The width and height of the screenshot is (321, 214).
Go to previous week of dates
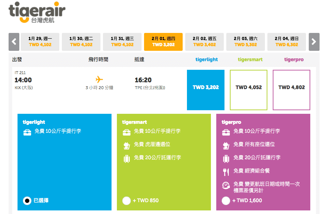pos(14,42)
